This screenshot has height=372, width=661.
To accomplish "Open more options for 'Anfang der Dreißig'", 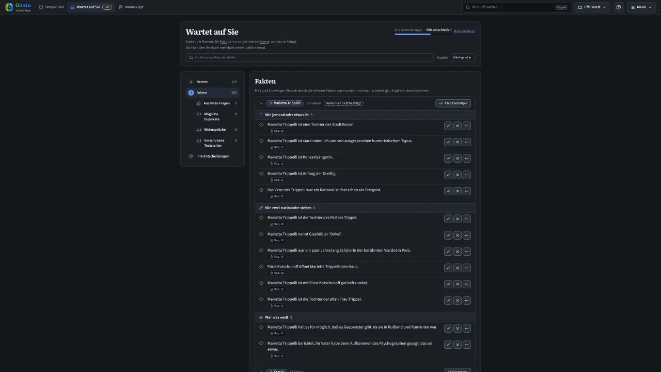I will (x=467, y=175).
